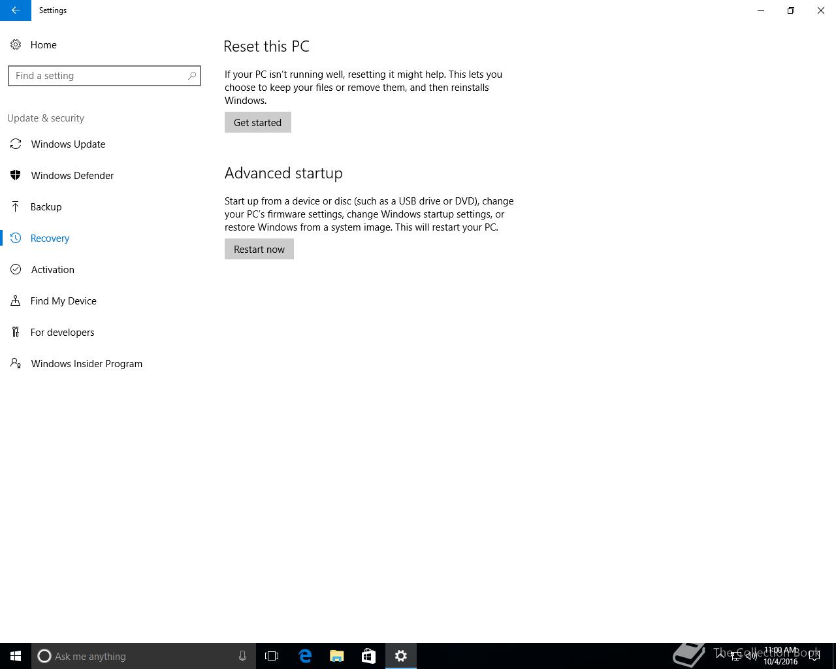Open Windows Insider Program settings
Screen dimensions: 836x669
(86, 363)
